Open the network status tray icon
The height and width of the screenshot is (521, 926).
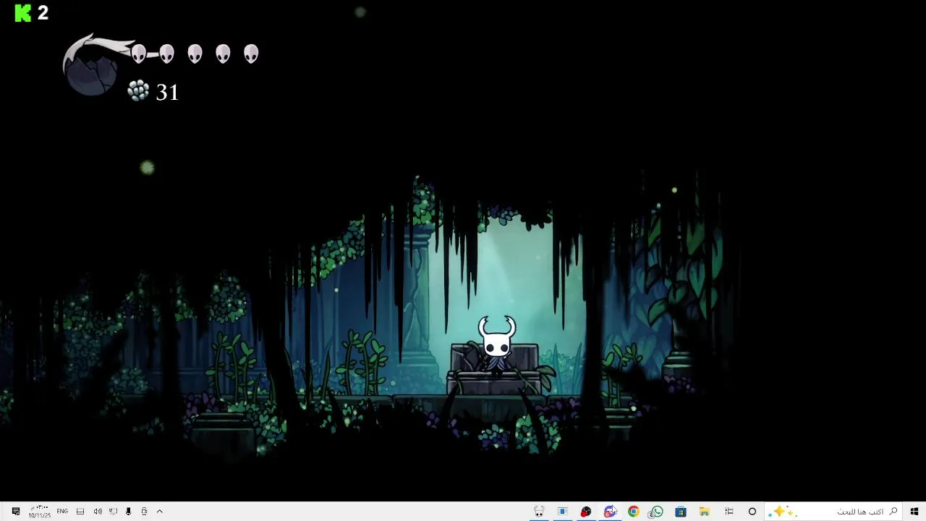click(x=114, y=512)
